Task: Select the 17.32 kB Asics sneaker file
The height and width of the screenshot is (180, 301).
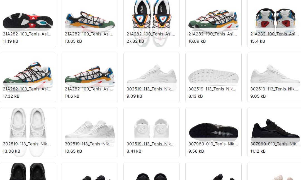Action: [x=28, y=77]
